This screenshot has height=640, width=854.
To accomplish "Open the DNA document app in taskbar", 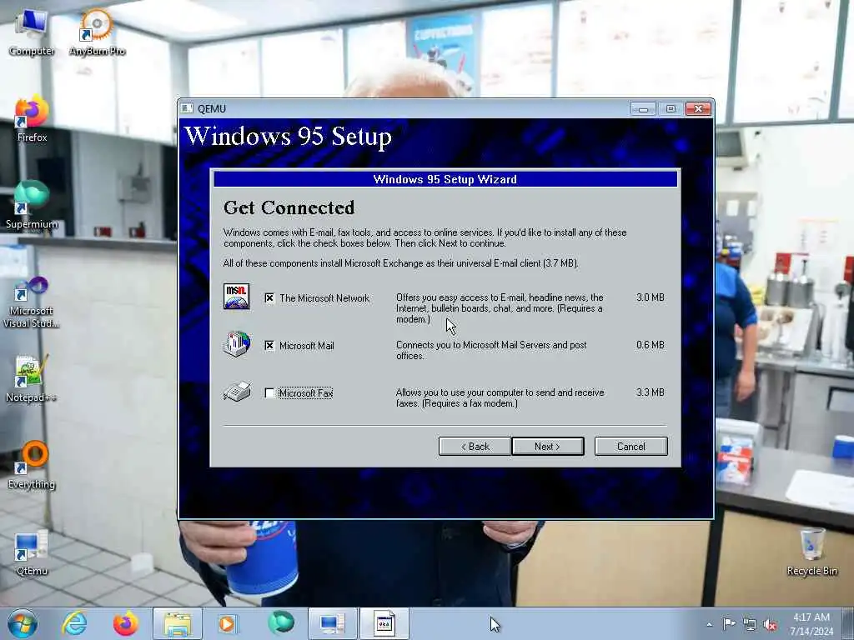I will pyautogui.click(x=384, y=623).
